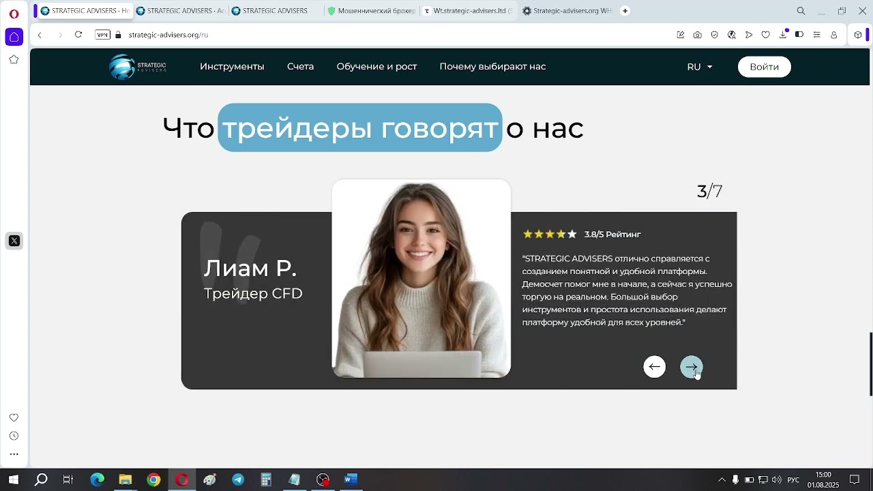Open the History clock icon in sidebar
Viewport: 873px width, 491px height.
(x=14, y=436)
